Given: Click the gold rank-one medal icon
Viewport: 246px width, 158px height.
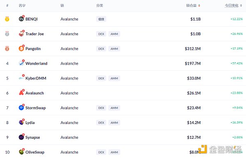Looking at the screenshot, I should coord(7,19).
